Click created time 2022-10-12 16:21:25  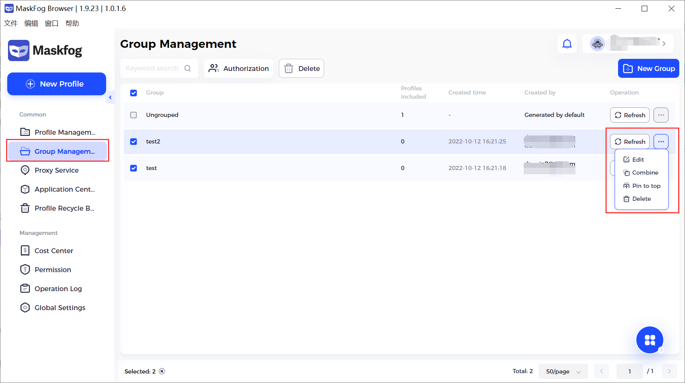[477, 142]
